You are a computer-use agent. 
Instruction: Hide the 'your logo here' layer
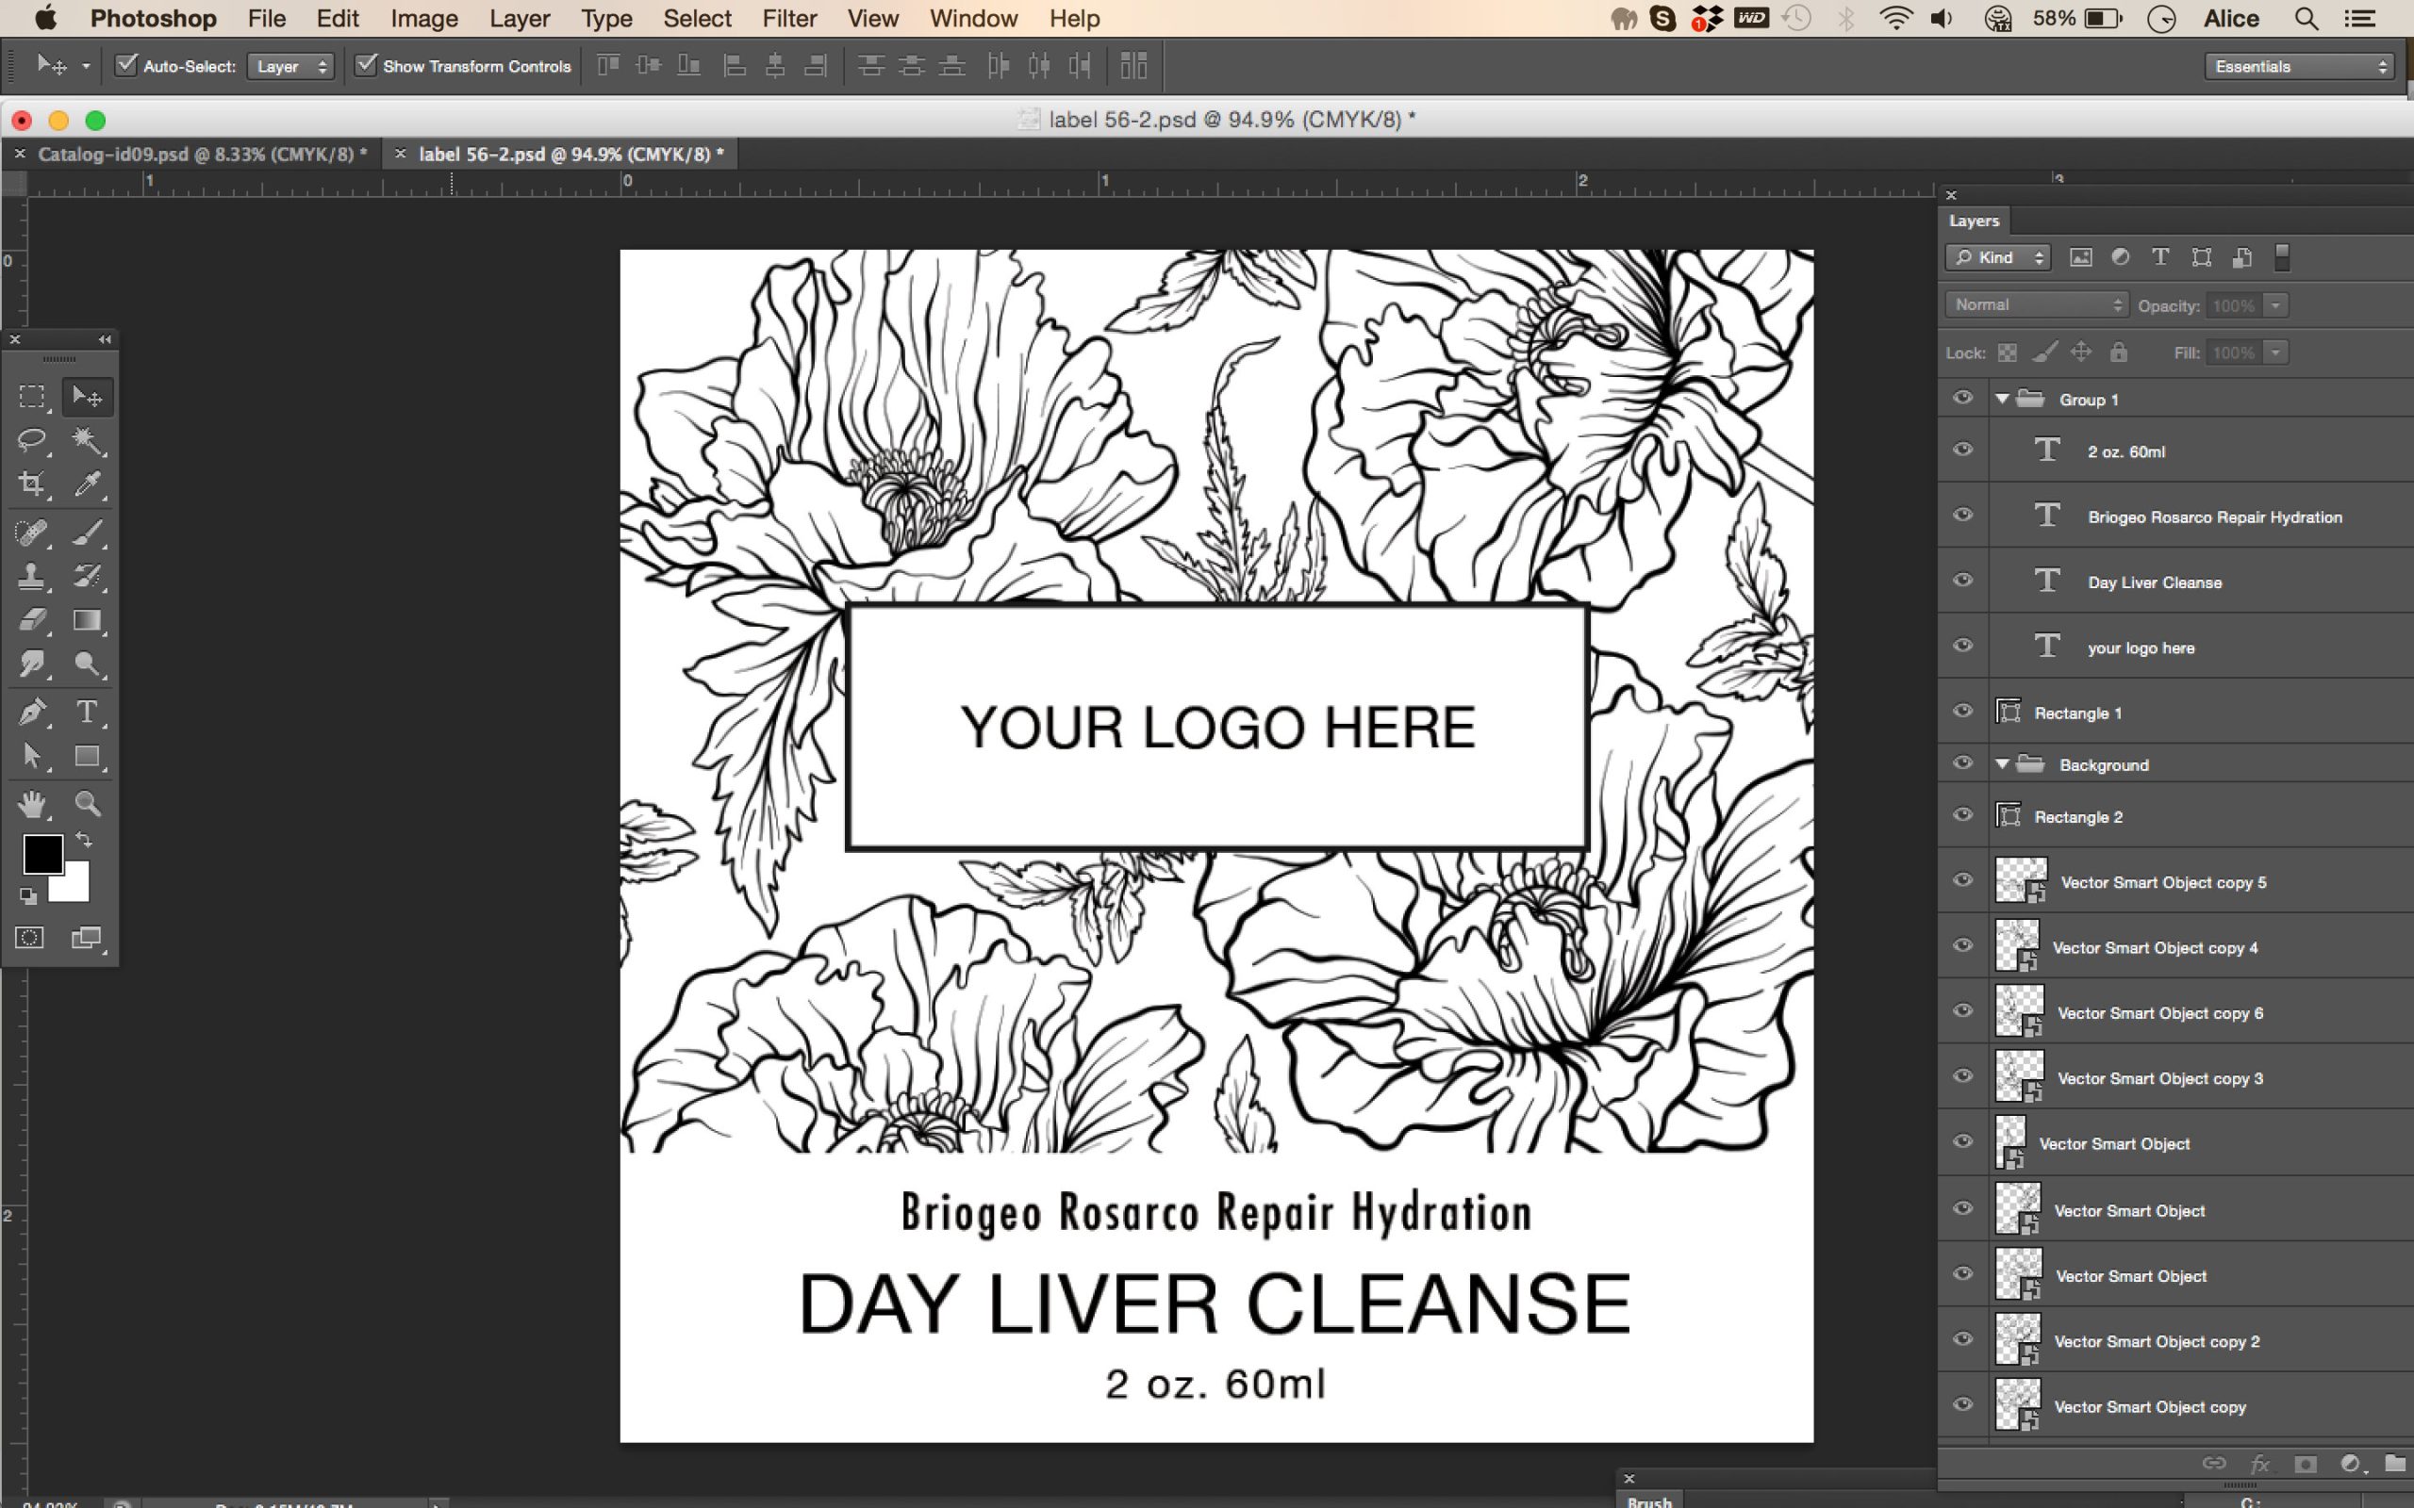point(1962,647)
